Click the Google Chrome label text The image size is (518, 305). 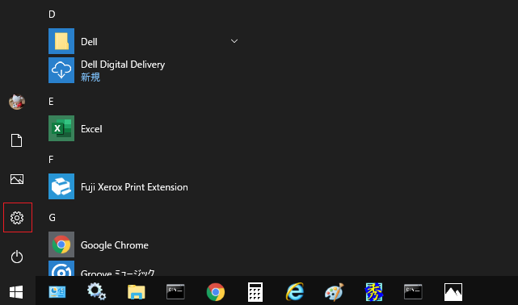[115, 245]
